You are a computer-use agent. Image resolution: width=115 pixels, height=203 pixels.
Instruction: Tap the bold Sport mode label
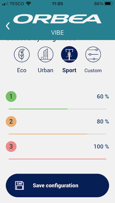[x=69, y=70]
